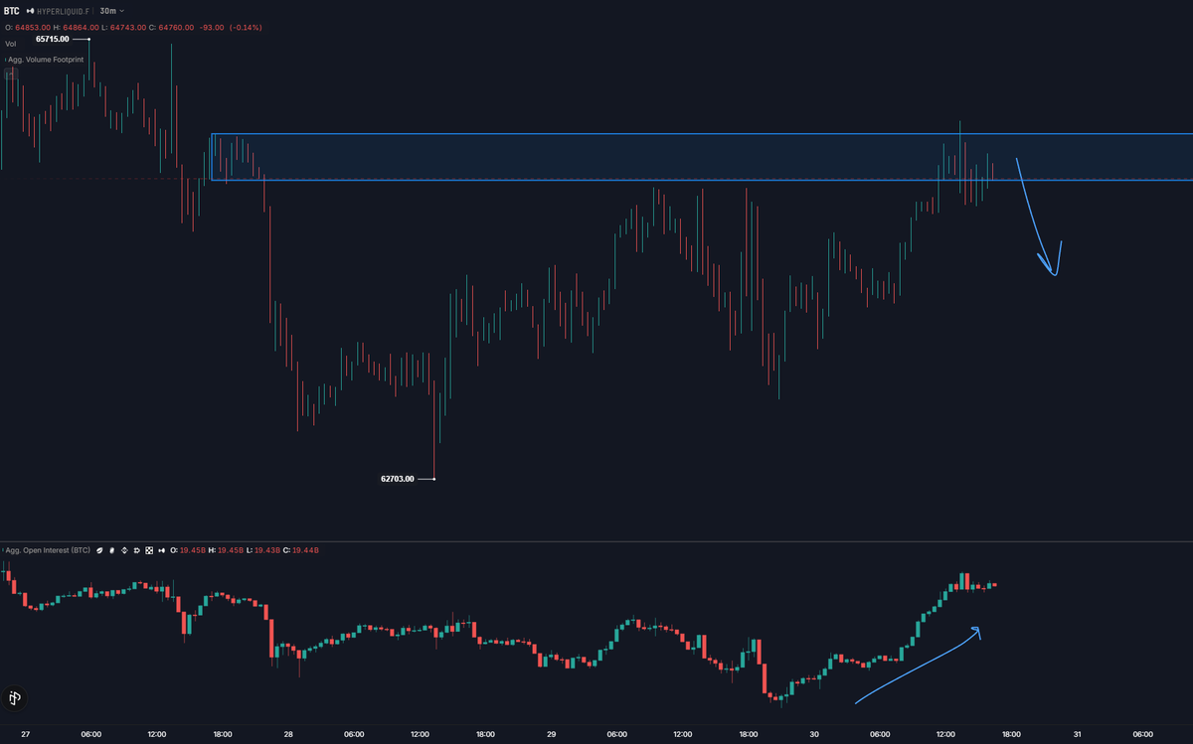Click the date label 31 on time axis

(x=1077, y=734)
